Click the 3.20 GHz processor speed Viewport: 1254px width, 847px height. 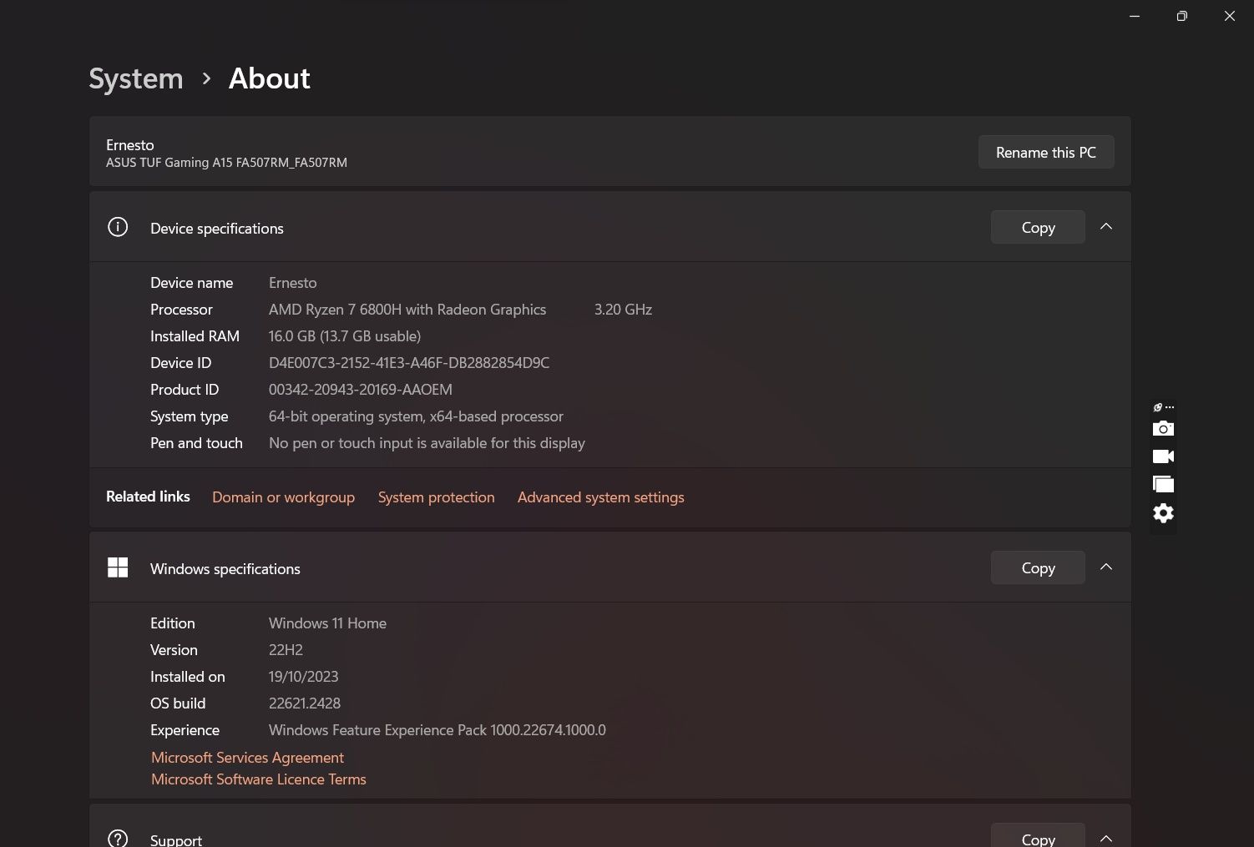tap(623, 309)
